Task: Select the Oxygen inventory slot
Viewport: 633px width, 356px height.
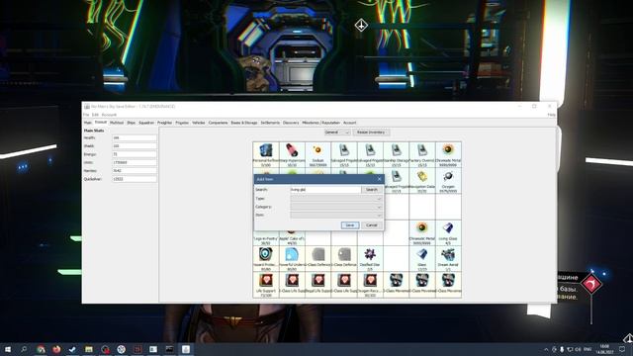Action: [x=448, y=181]
